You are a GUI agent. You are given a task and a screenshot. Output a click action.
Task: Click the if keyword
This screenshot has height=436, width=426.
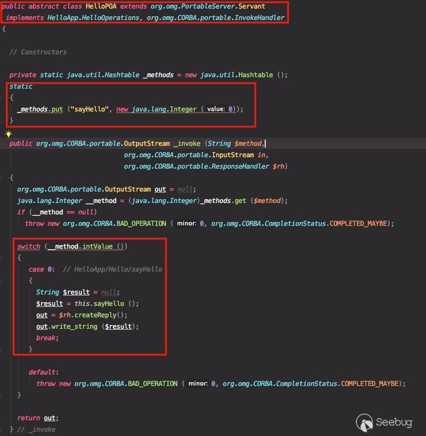tap(21, 212)
